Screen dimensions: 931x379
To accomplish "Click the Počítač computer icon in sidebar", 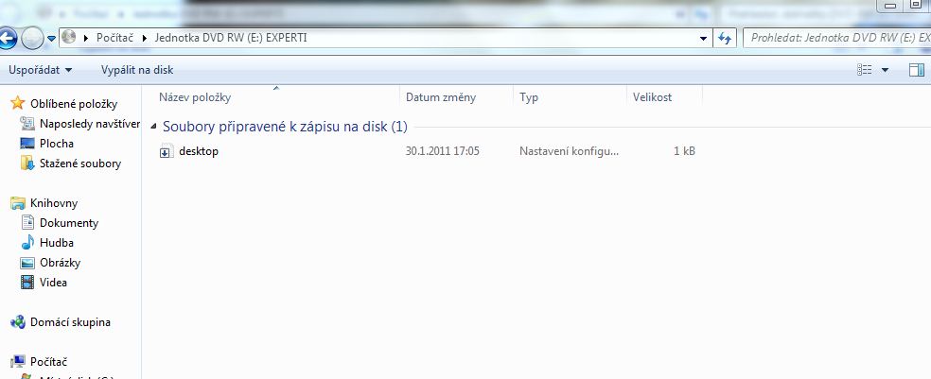I will (x=18, y=361).
